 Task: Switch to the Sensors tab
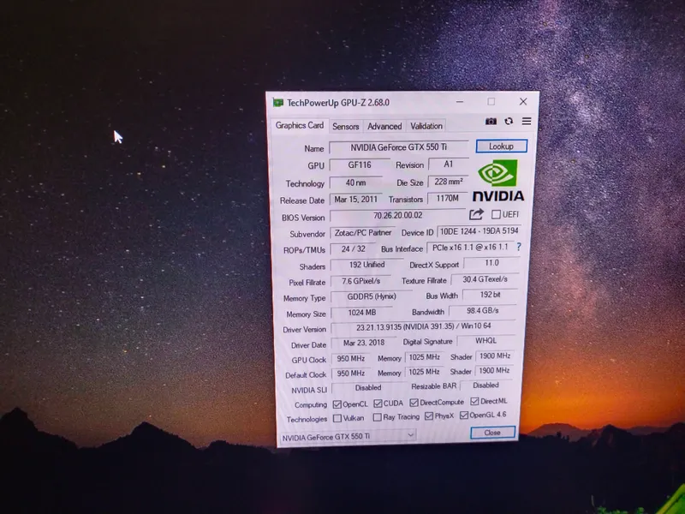[x=345, y=126]
